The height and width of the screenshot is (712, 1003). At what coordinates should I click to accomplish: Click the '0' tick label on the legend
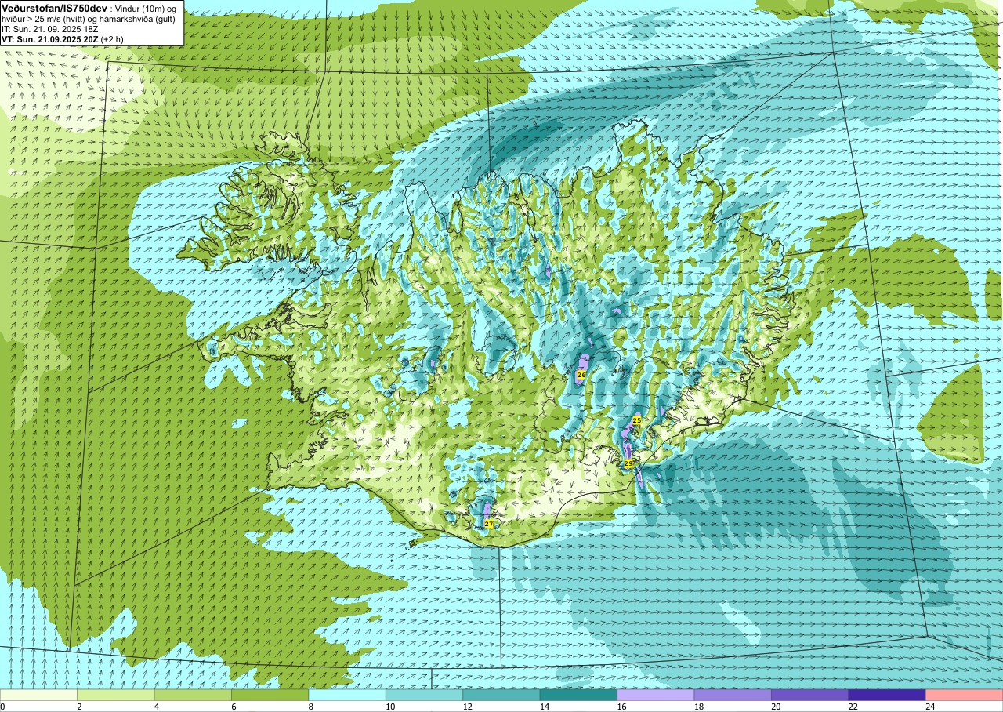(x=3, y=707)
